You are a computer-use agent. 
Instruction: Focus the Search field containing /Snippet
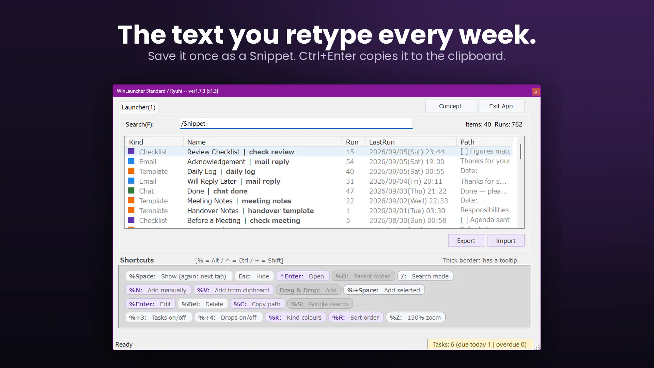click(296, 123)
